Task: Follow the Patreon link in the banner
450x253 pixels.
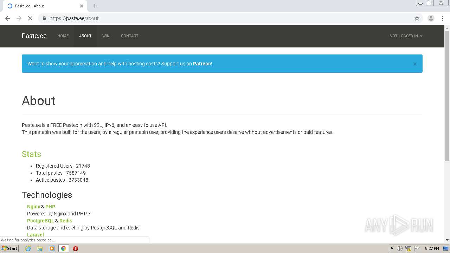Action: coord(202,64)
